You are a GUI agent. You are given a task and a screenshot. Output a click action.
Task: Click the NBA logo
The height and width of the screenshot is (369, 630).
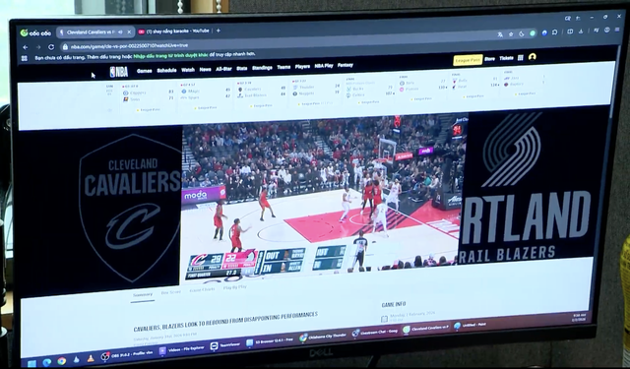(x=119, y=72)
